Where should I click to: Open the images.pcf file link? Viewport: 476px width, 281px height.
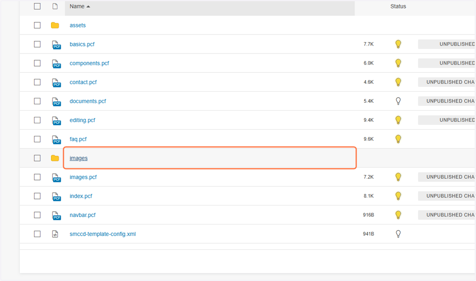(83, 177)
